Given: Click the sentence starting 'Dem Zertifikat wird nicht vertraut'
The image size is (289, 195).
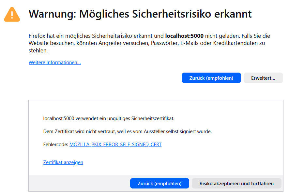Looking at the screenshot, I should point(128,132).
